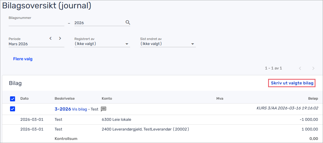The height and width of the screenshot is (143, 323).
Task: Go to next period arrow
Action: tap(60, 38)
